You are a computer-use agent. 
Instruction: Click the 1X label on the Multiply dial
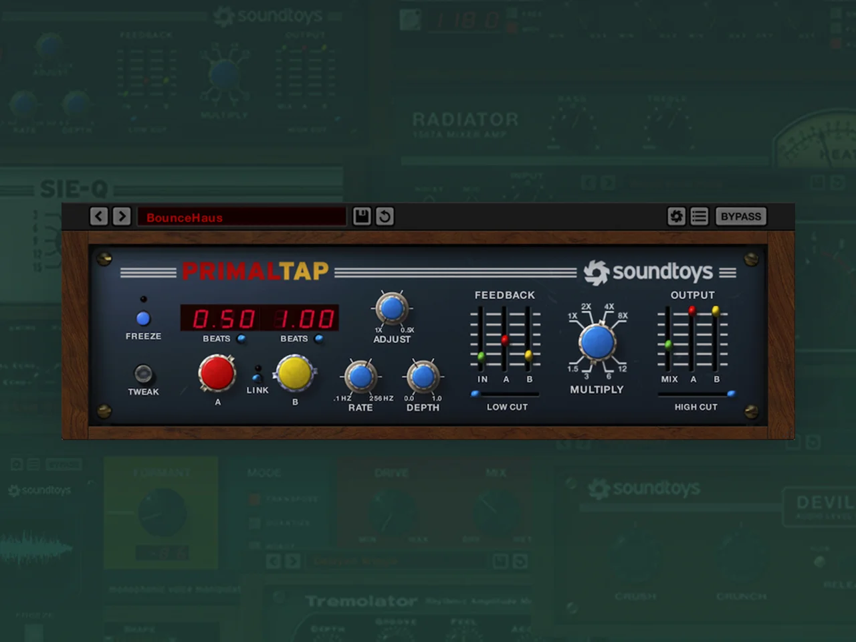(x=572, y=316)
